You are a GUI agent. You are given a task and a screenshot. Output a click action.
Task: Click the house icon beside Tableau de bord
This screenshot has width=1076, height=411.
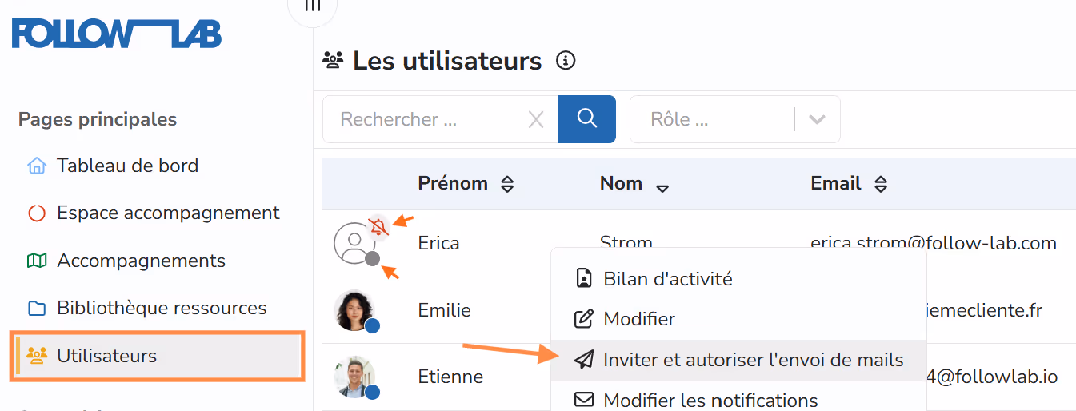click(37, 166)
